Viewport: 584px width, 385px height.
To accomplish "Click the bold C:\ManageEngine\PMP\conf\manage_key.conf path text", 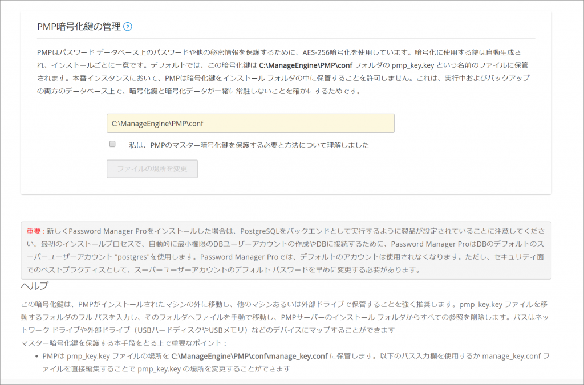I will pos(250,356).
